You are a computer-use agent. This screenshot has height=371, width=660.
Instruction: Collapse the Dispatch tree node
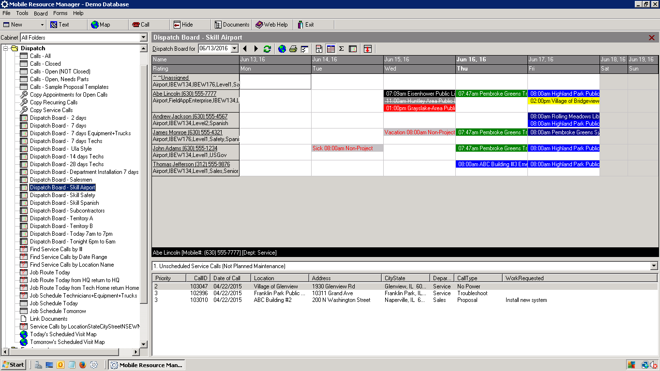click(x=6, y=48)
